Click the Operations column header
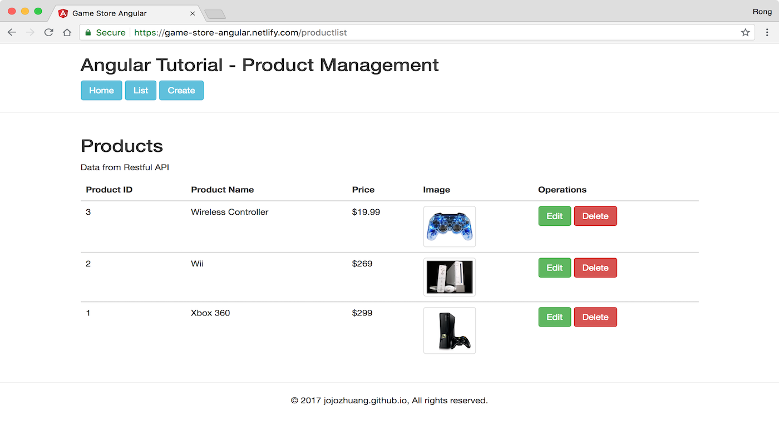 562,190
